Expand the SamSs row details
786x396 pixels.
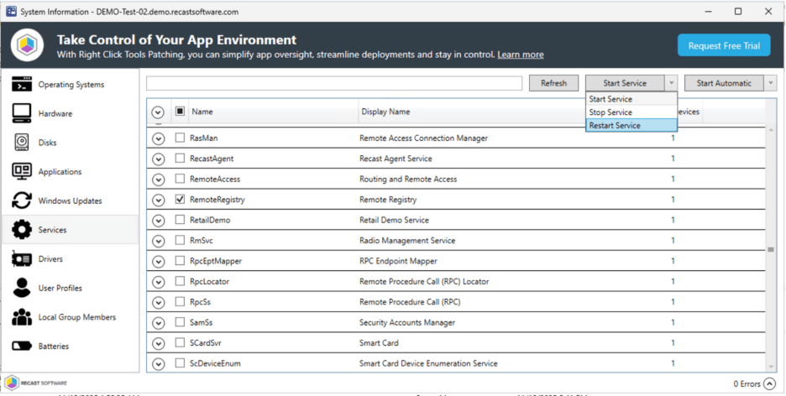coord(158,323)
